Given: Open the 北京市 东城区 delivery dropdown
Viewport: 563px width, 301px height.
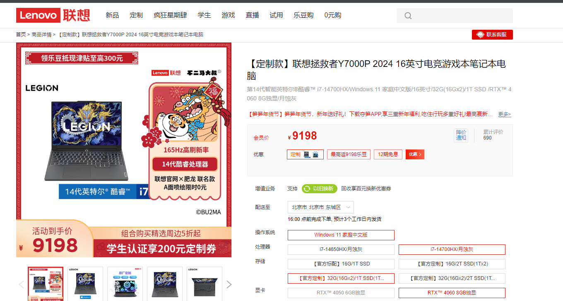Looking at the screenshot, I should 321,207.
